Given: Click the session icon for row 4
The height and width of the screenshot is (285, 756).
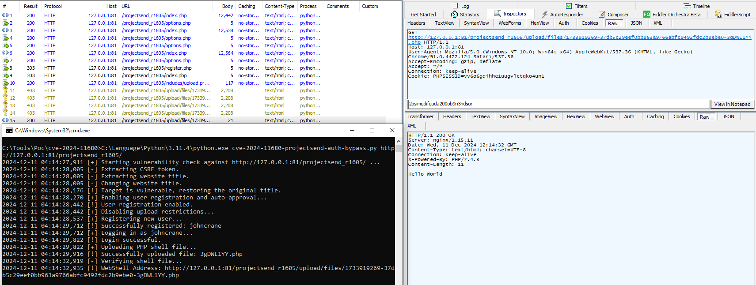Looking at the screenshot, I should pos(5,38).
